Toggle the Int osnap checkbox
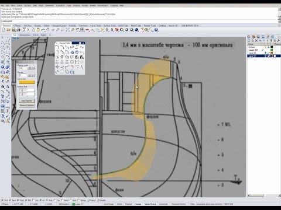 [40, 200]
